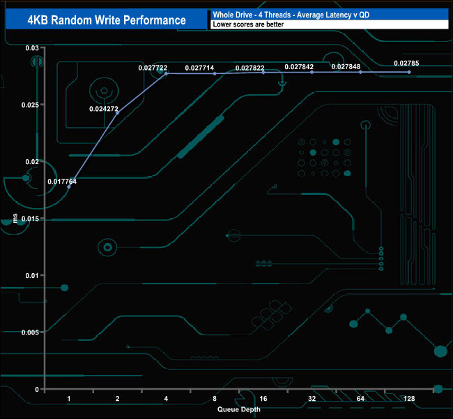Viewport: 453px width, 419px height.
Task: Click the data point marker at queue depth 8
Action: (x=215, y=73)
